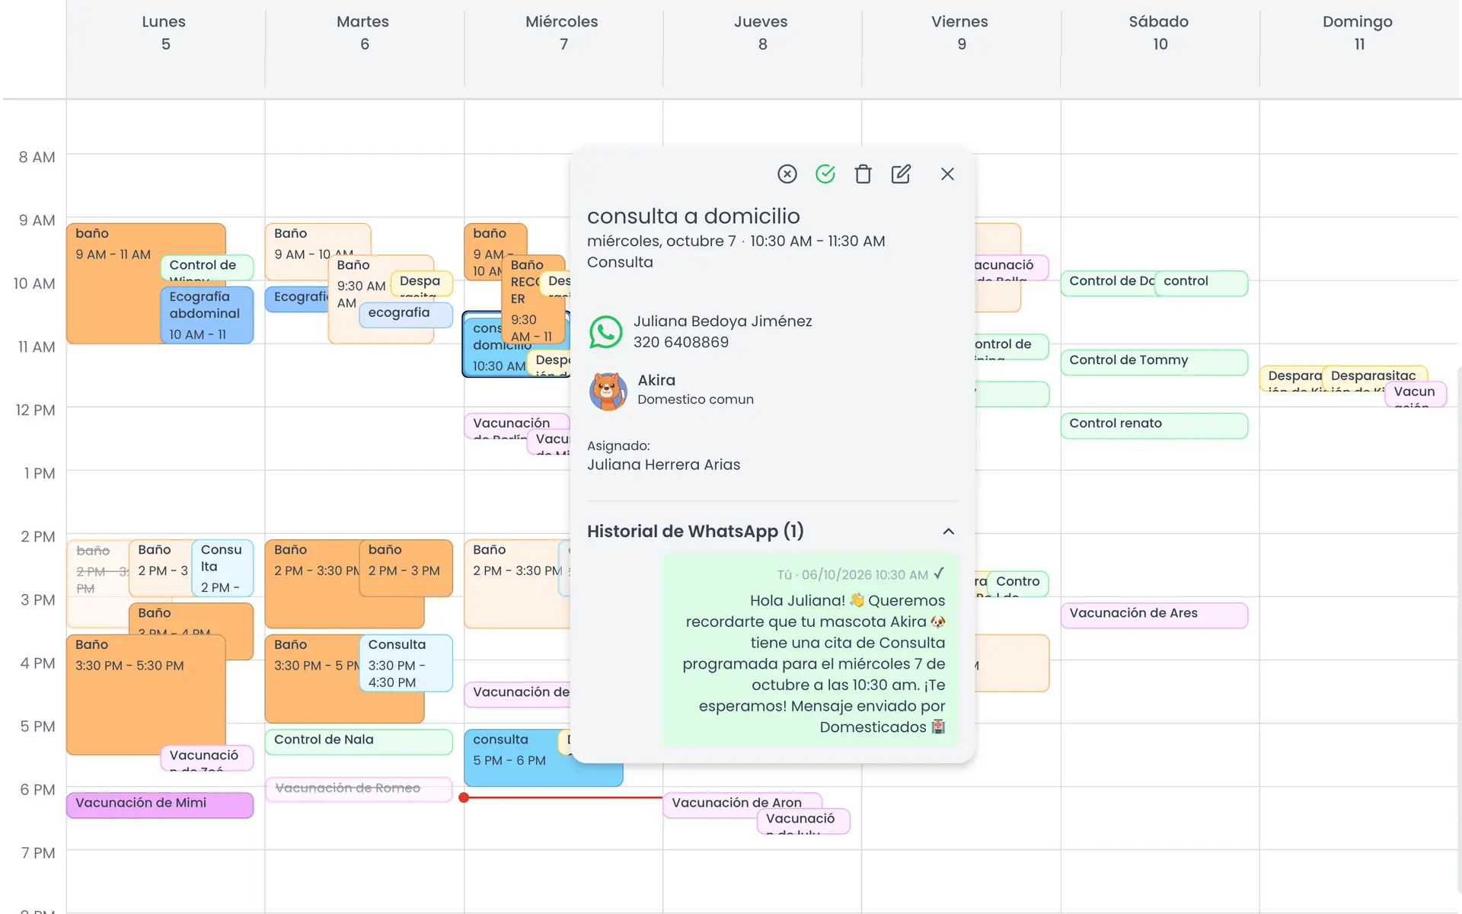Open the Control de Nala event

pyautogui.click(x=359, y=742)
